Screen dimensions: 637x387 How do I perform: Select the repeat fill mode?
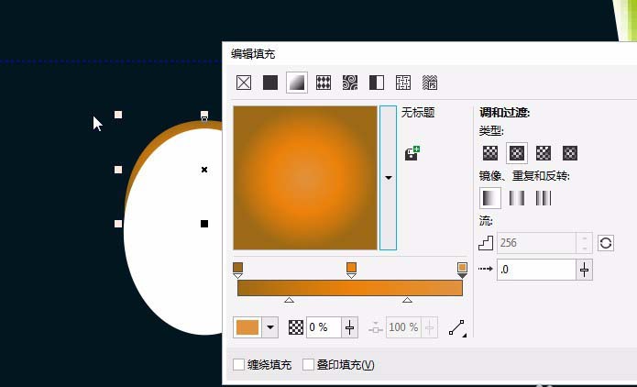click(544, 198)
